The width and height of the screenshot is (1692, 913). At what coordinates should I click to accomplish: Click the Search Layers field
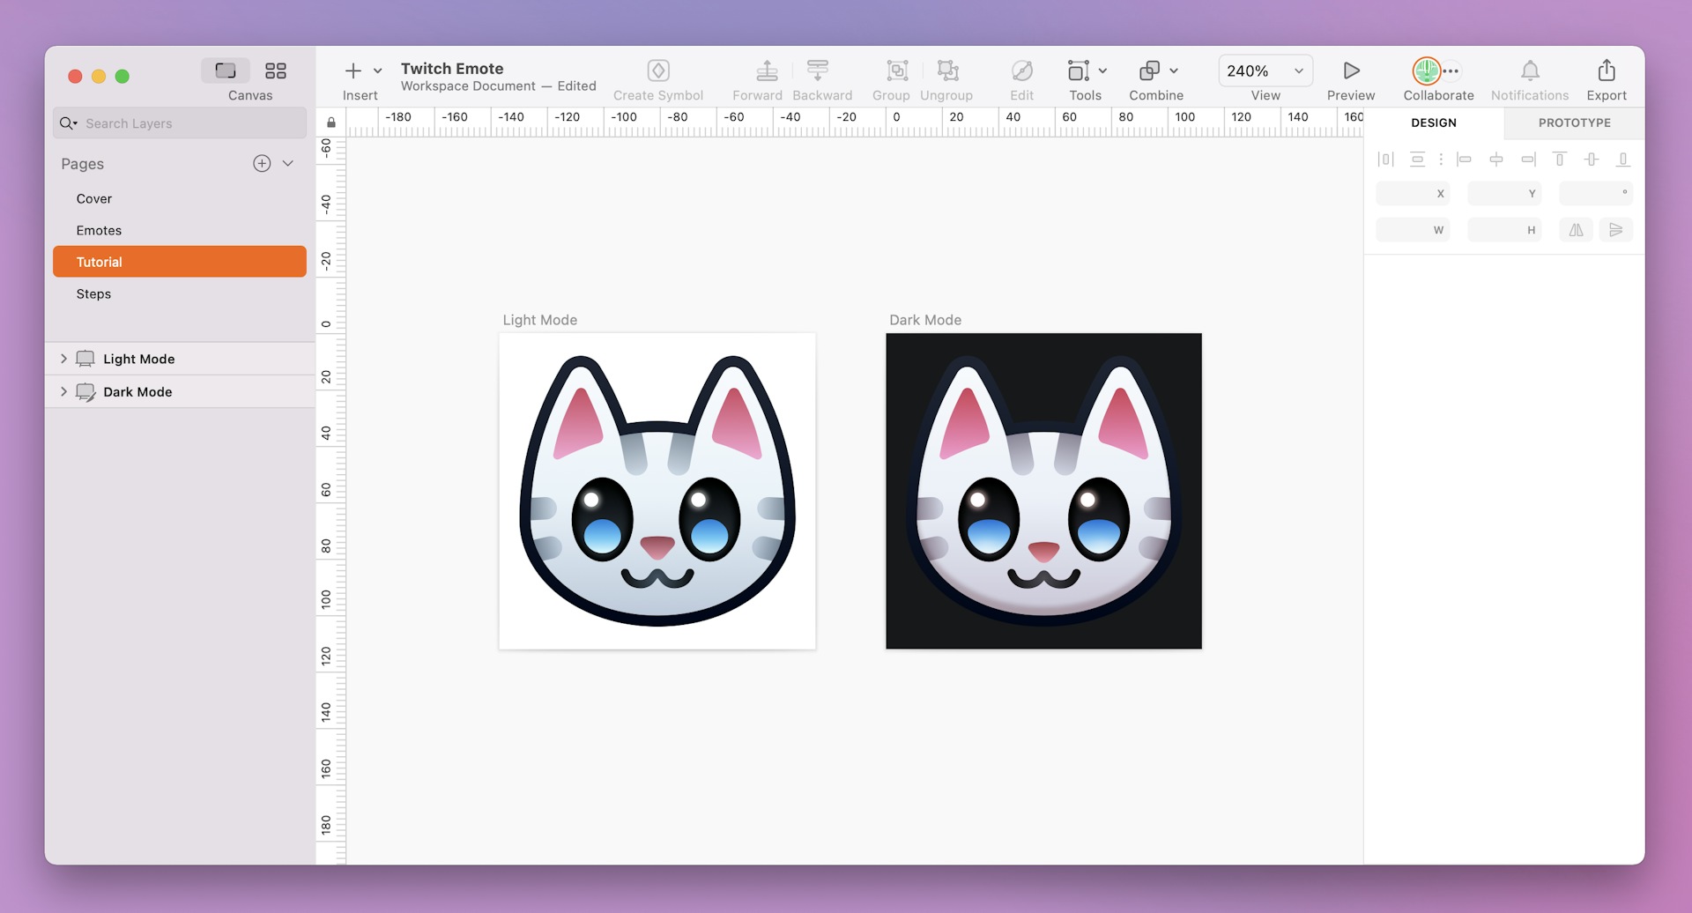pyautogui.click(x=176, y=122)
